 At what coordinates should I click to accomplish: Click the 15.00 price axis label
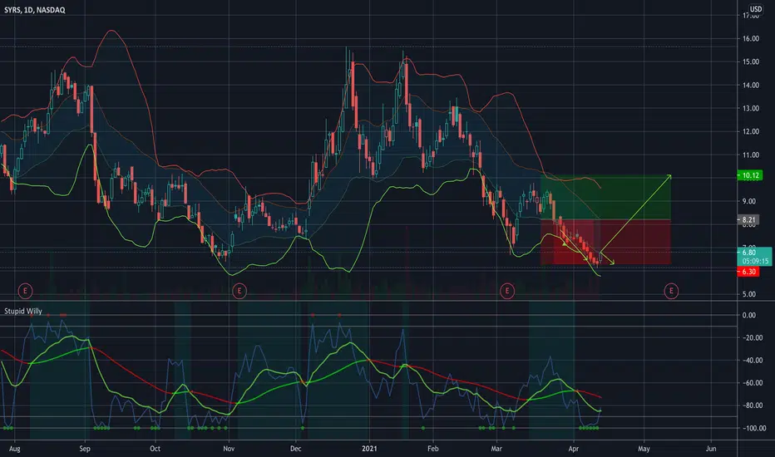click(751, 61)
